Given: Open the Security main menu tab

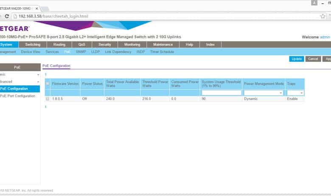Looking at the screenshot, I should click(x=105, y=44).
